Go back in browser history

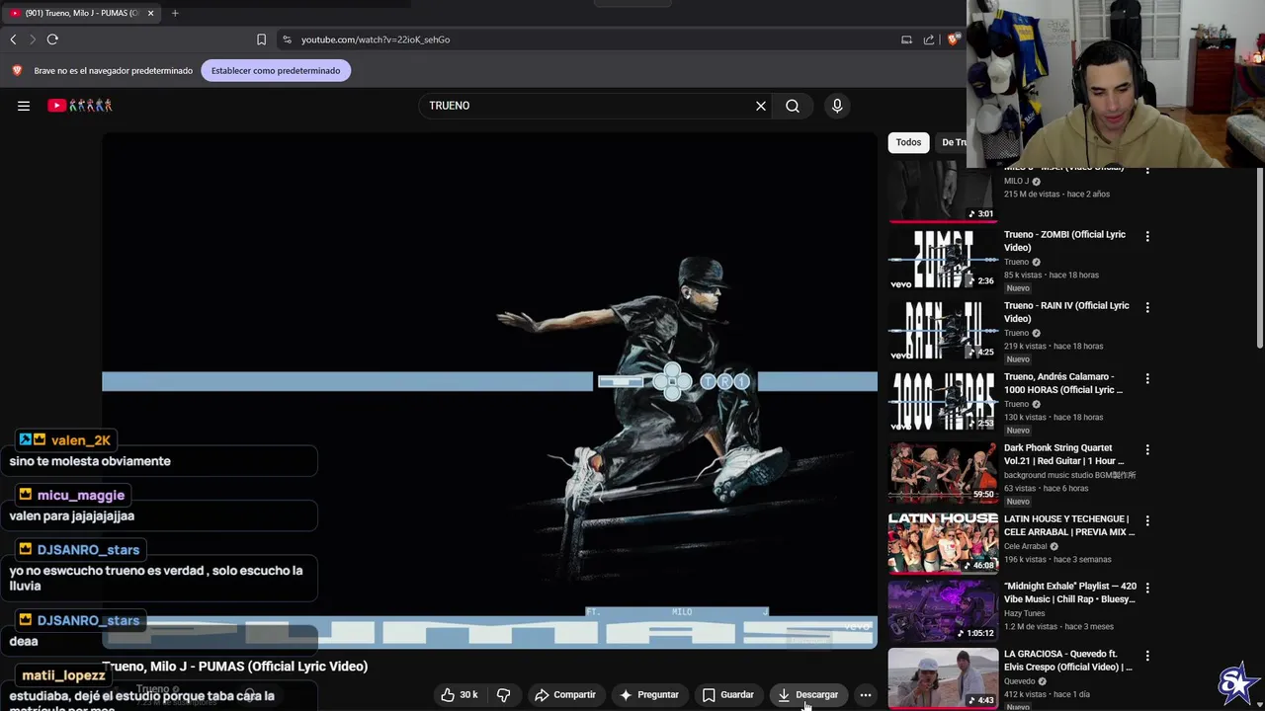tap(13, 39)
